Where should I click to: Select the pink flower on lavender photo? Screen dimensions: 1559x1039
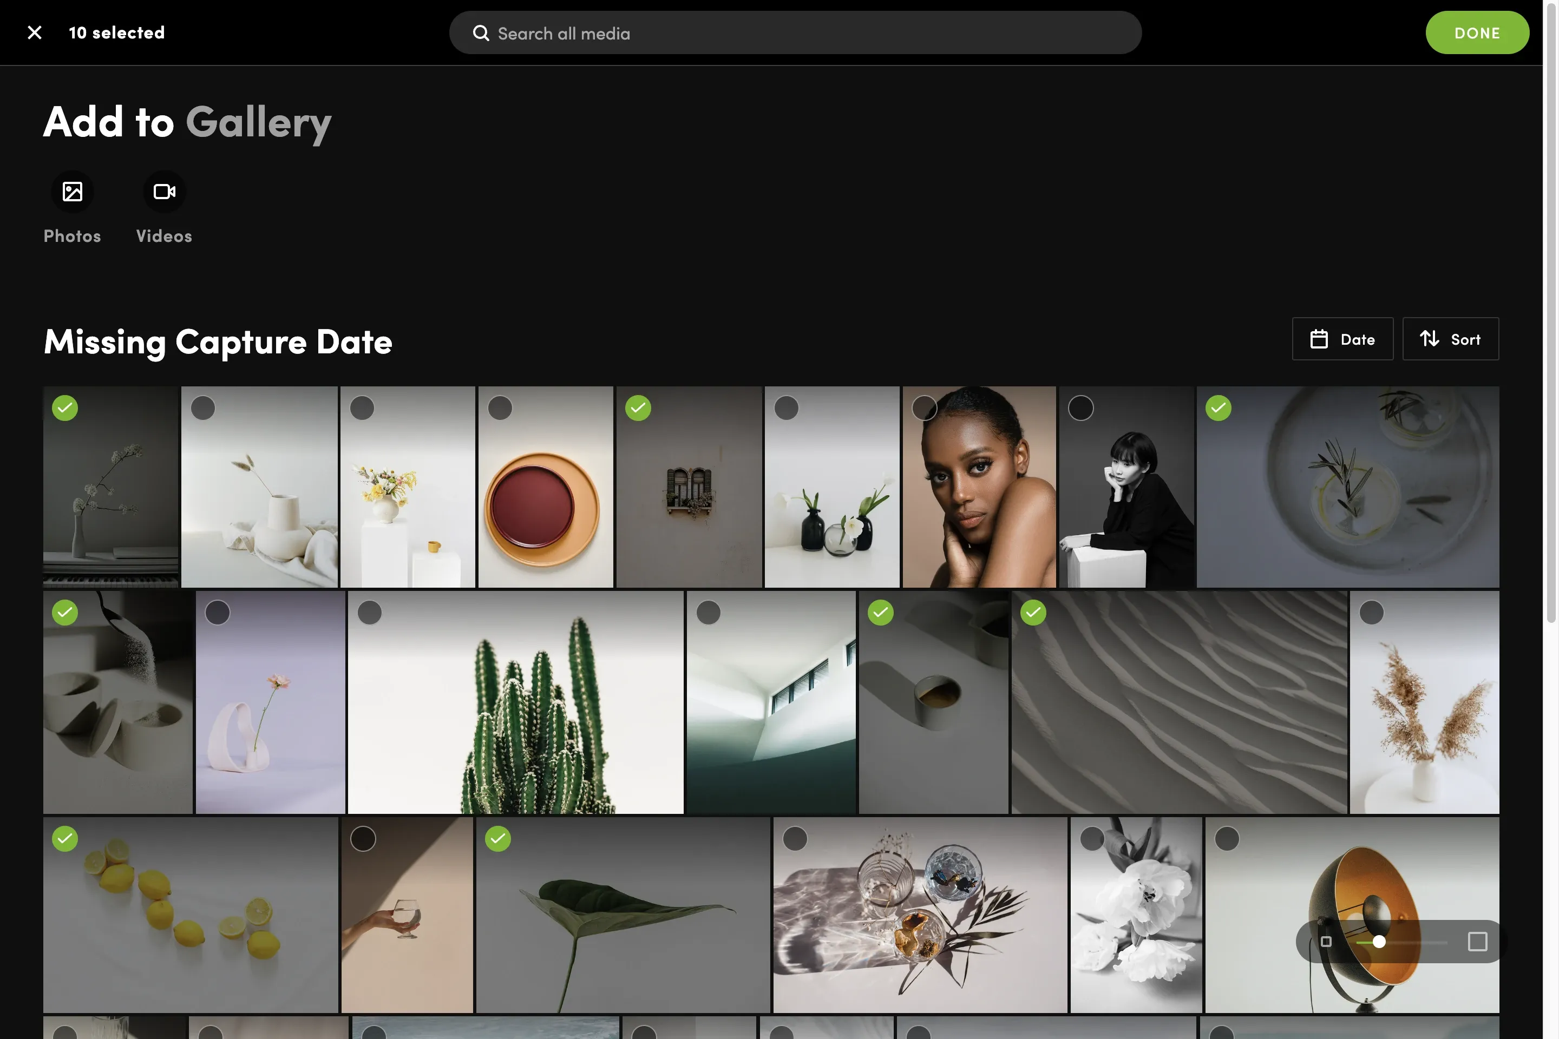coord(218,613)
